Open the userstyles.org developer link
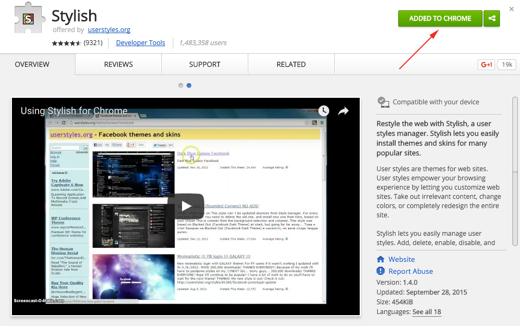 [109, 30]
